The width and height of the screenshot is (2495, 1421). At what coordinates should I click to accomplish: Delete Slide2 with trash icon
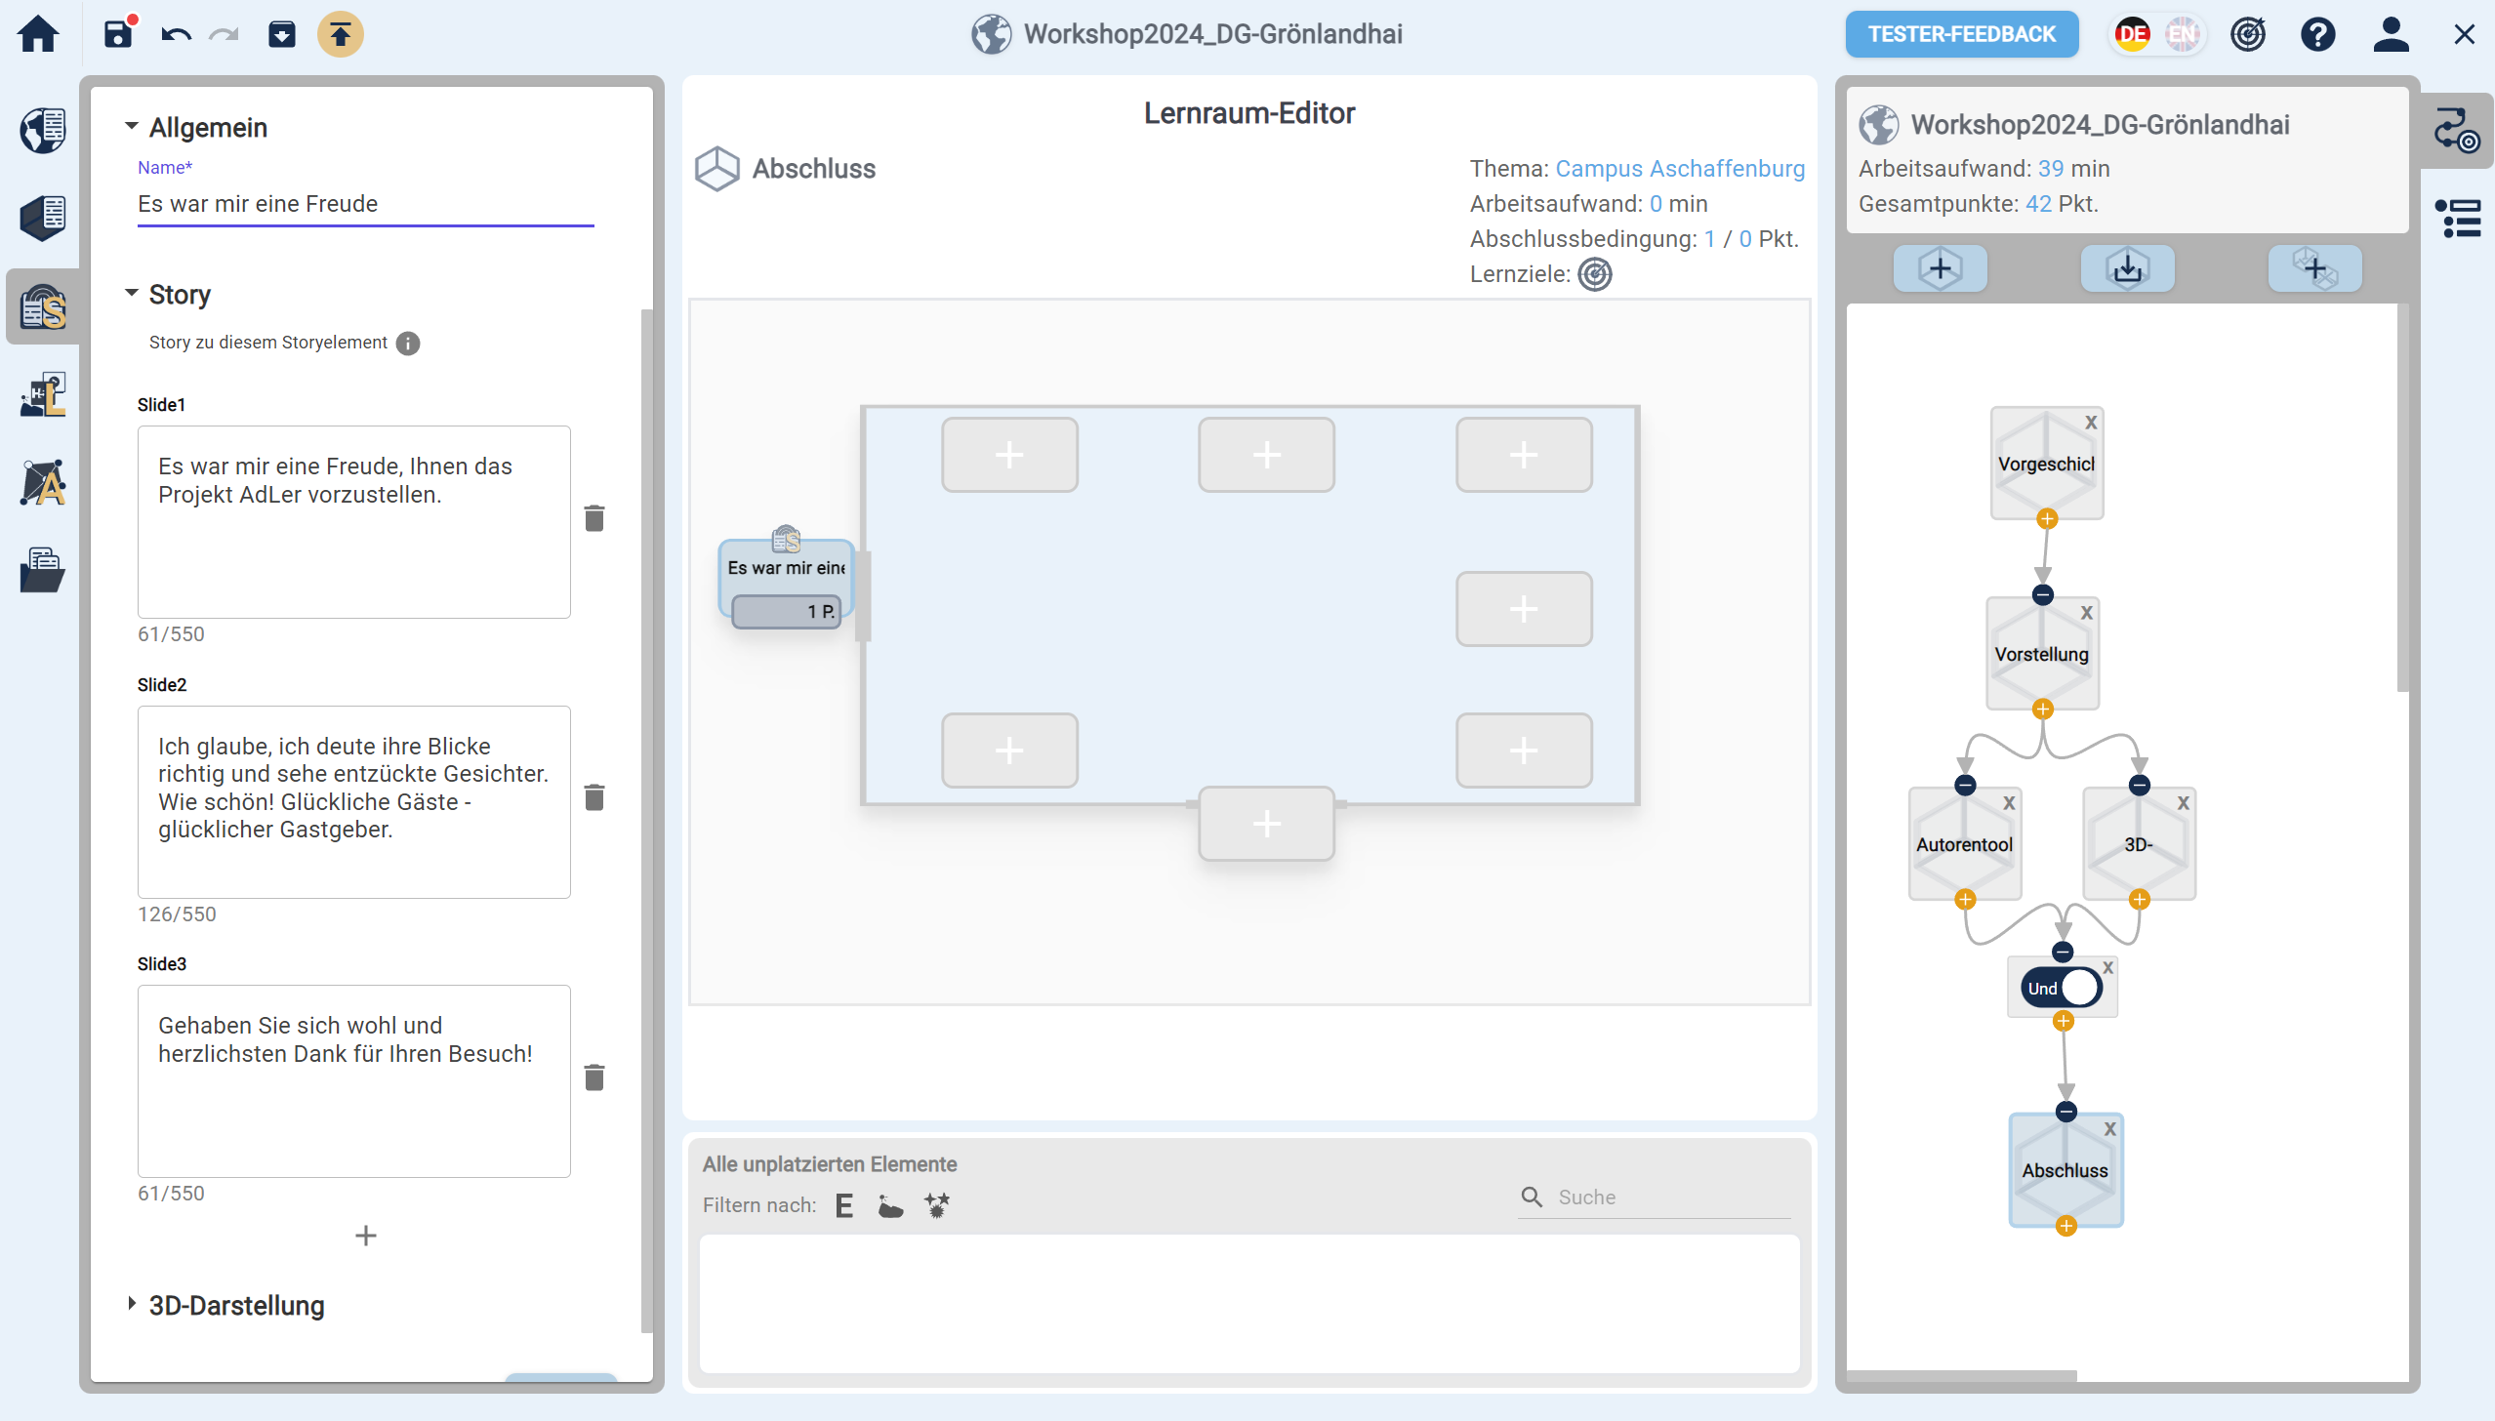(x=594, y=798)
